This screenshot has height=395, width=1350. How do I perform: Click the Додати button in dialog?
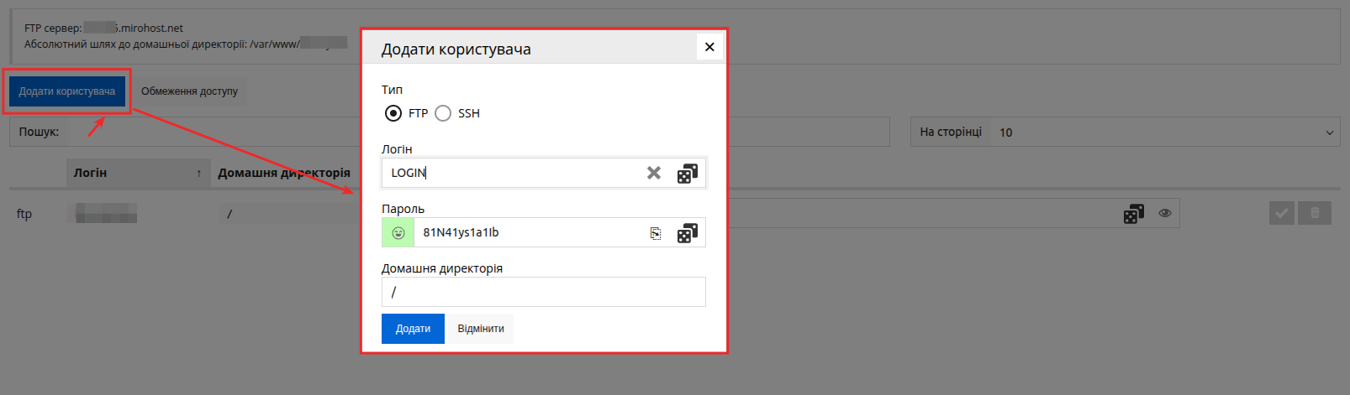[413, 329]
